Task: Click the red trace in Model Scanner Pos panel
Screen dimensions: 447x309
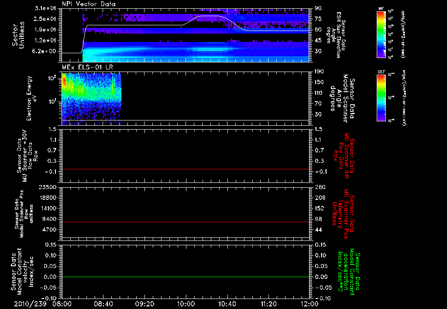Action: click(x=186, y=222)
